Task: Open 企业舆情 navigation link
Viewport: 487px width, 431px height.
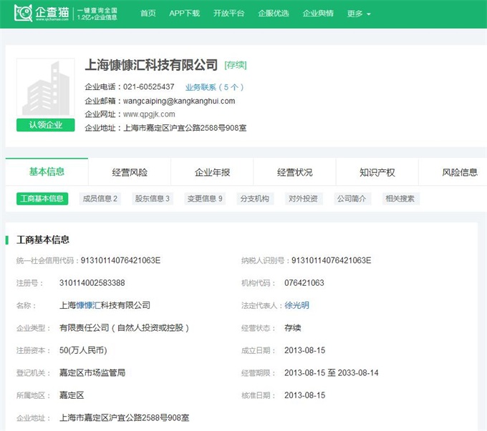Action: pos(318,14)
